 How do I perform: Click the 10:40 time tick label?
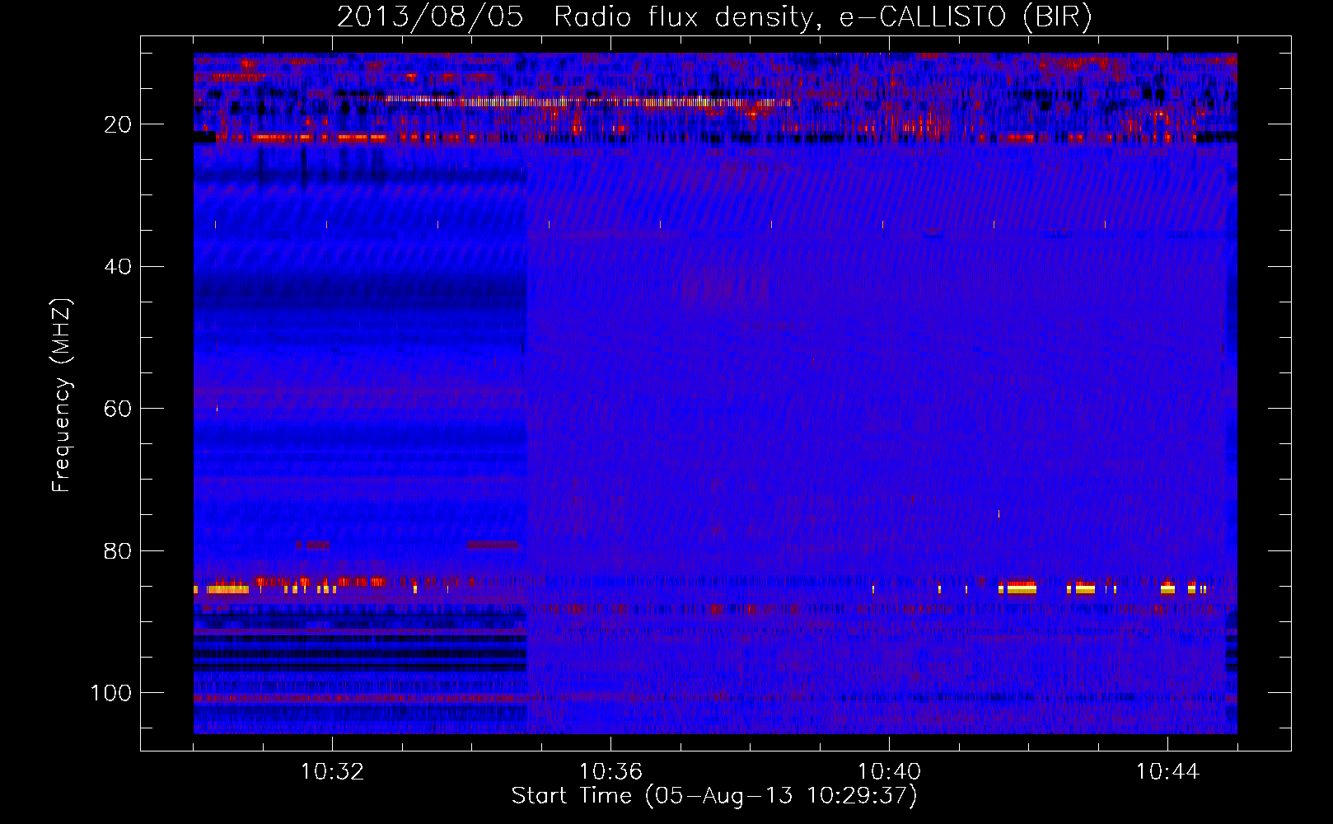(889, 772)
